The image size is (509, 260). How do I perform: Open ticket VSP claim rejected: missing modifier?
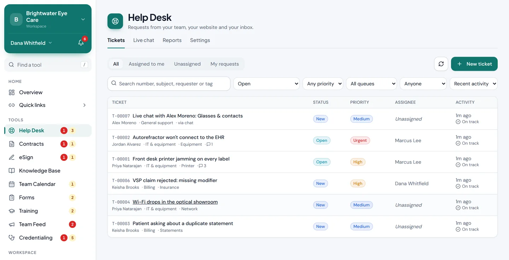coord(175,180)
